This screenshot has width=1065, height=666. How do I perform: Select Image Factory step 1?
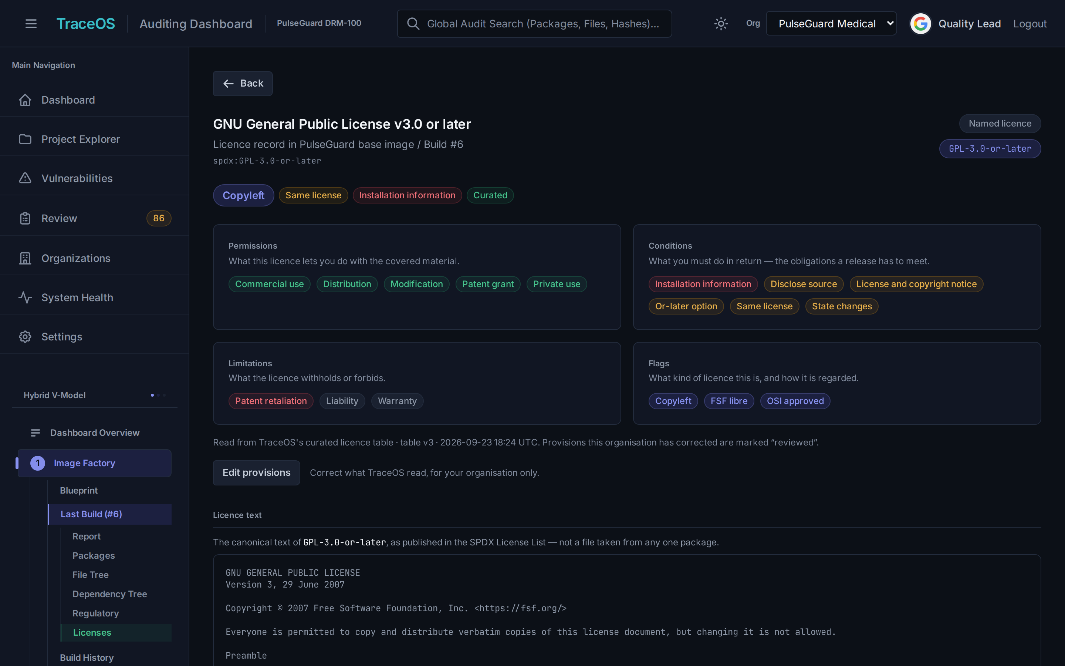tap(94, 463)
